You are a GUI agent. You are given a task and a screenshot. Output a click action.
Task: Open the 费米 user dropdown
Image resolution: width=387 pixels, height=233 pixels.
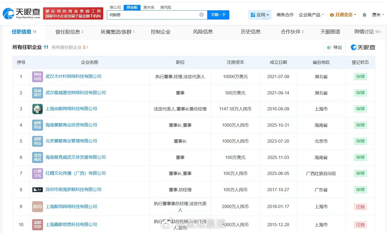point(378,15)
